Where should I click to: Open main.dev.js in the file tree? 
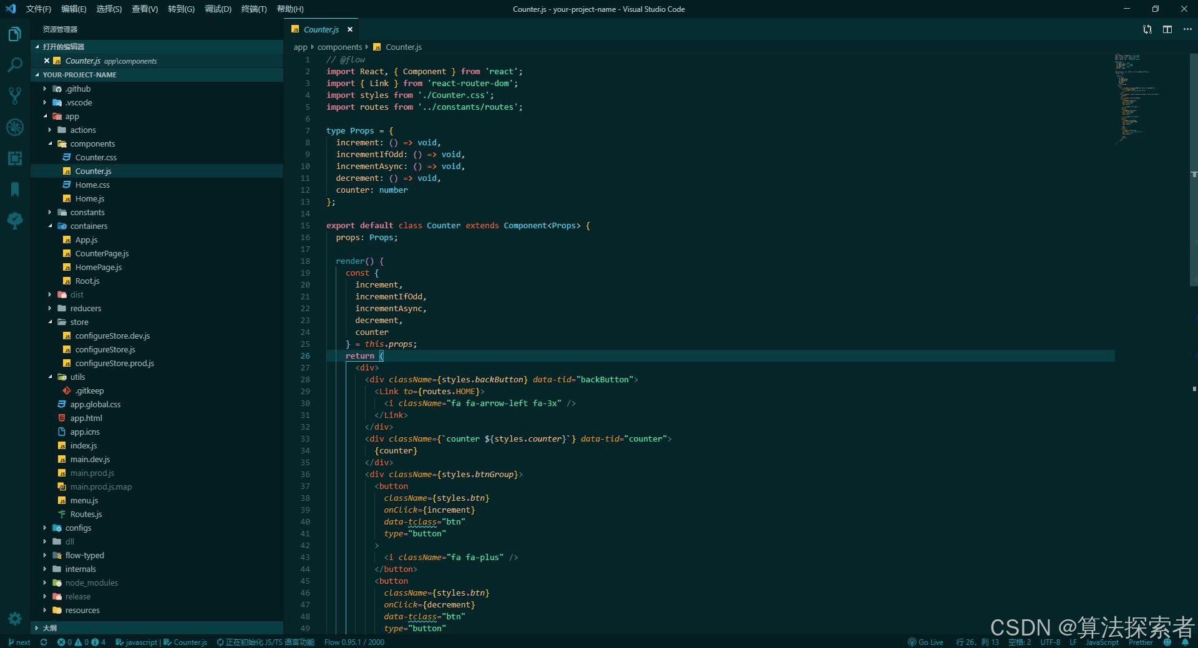[x=157, y=459]
